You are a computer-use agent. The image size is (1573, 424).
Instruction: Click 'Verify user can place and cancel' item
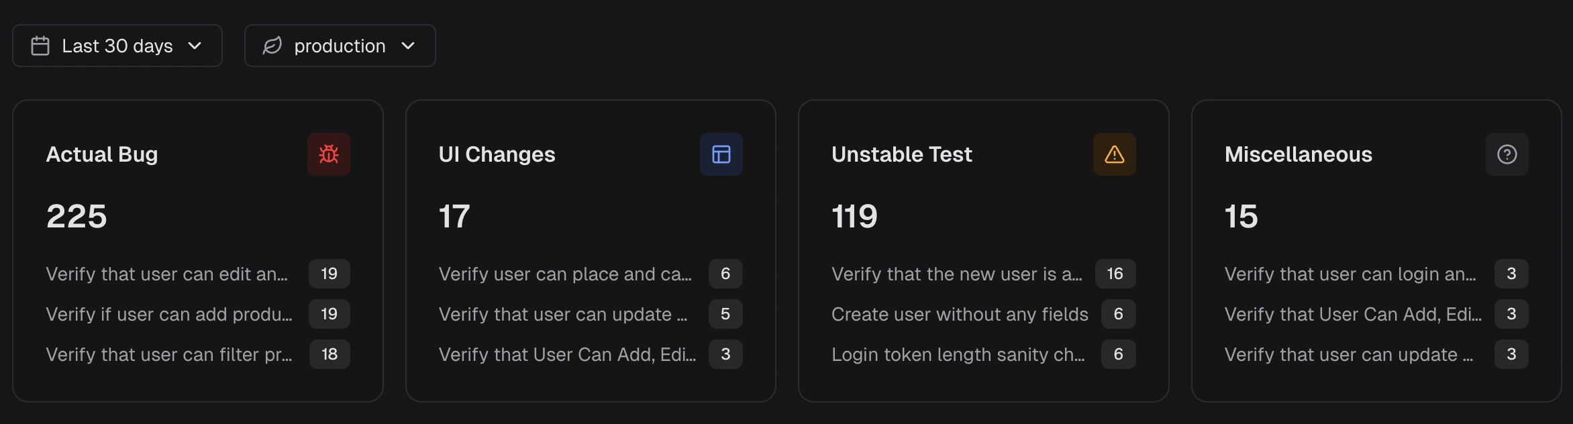[x=567, y=274]
